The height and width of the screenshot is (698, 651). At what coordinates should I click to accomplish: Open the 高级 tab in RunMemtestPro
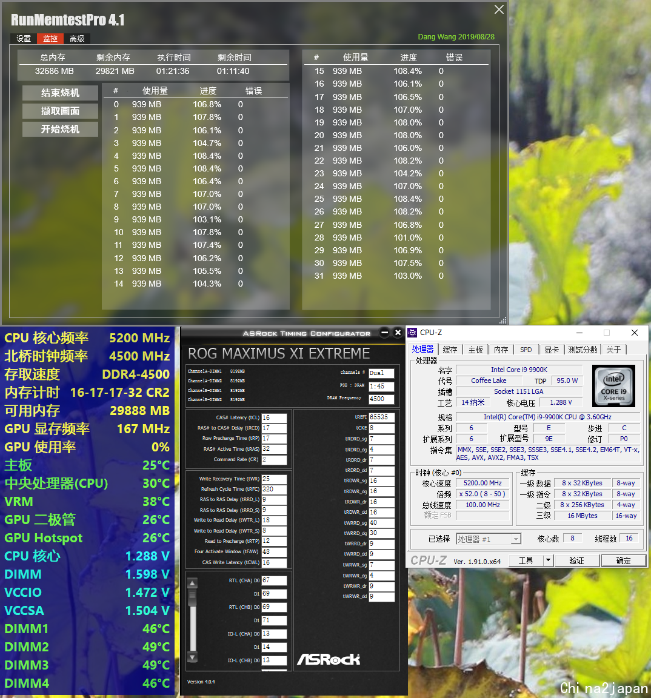(77, 39)
